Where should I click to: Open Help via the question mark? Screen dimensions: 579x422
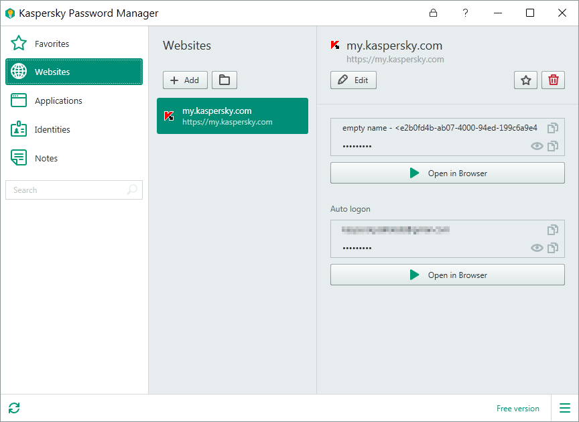[x=465, y=13]
